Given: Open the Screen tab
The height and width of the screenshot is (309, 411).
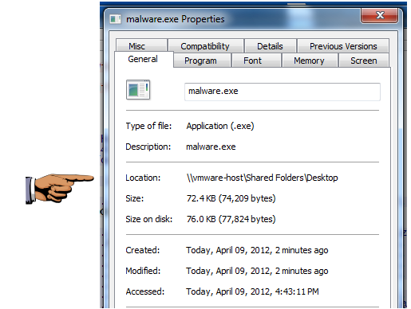Looking at the screenshot, I should coord(364,61).
